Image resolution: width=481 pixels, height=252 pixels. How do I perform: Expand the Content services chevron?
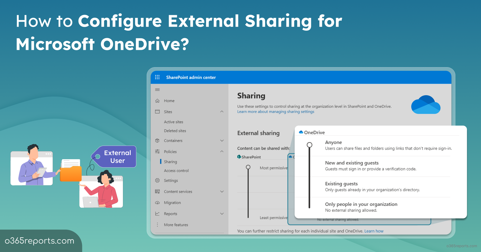[x=222, y=191]
